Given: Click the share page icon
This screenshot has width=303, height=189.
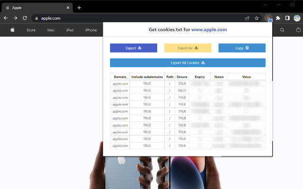Looking at the screenshot, I should click(247, 18).
